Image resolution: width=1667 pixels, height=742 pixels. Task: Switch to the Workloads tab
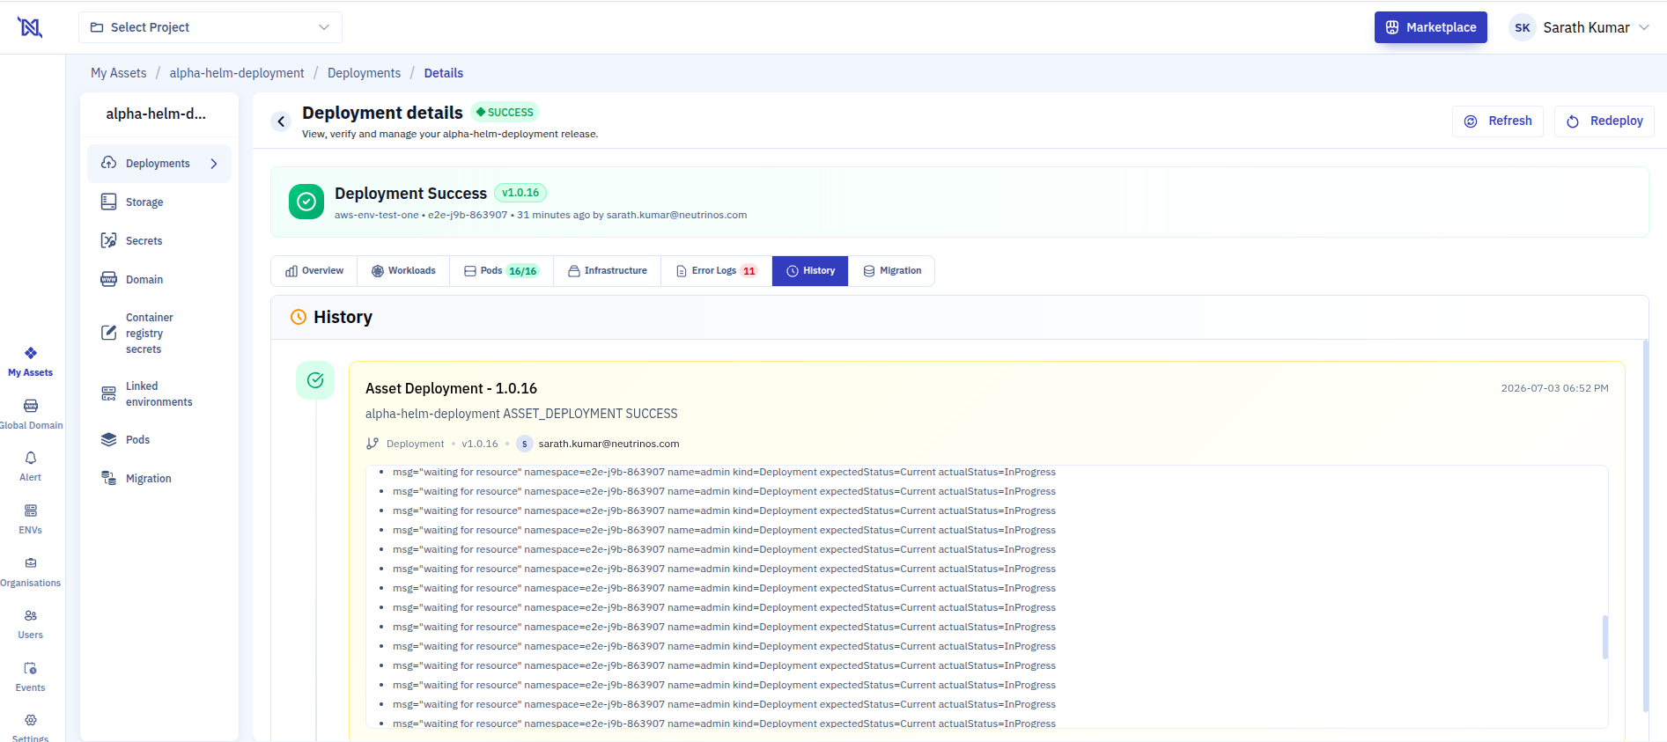point(403,271)
